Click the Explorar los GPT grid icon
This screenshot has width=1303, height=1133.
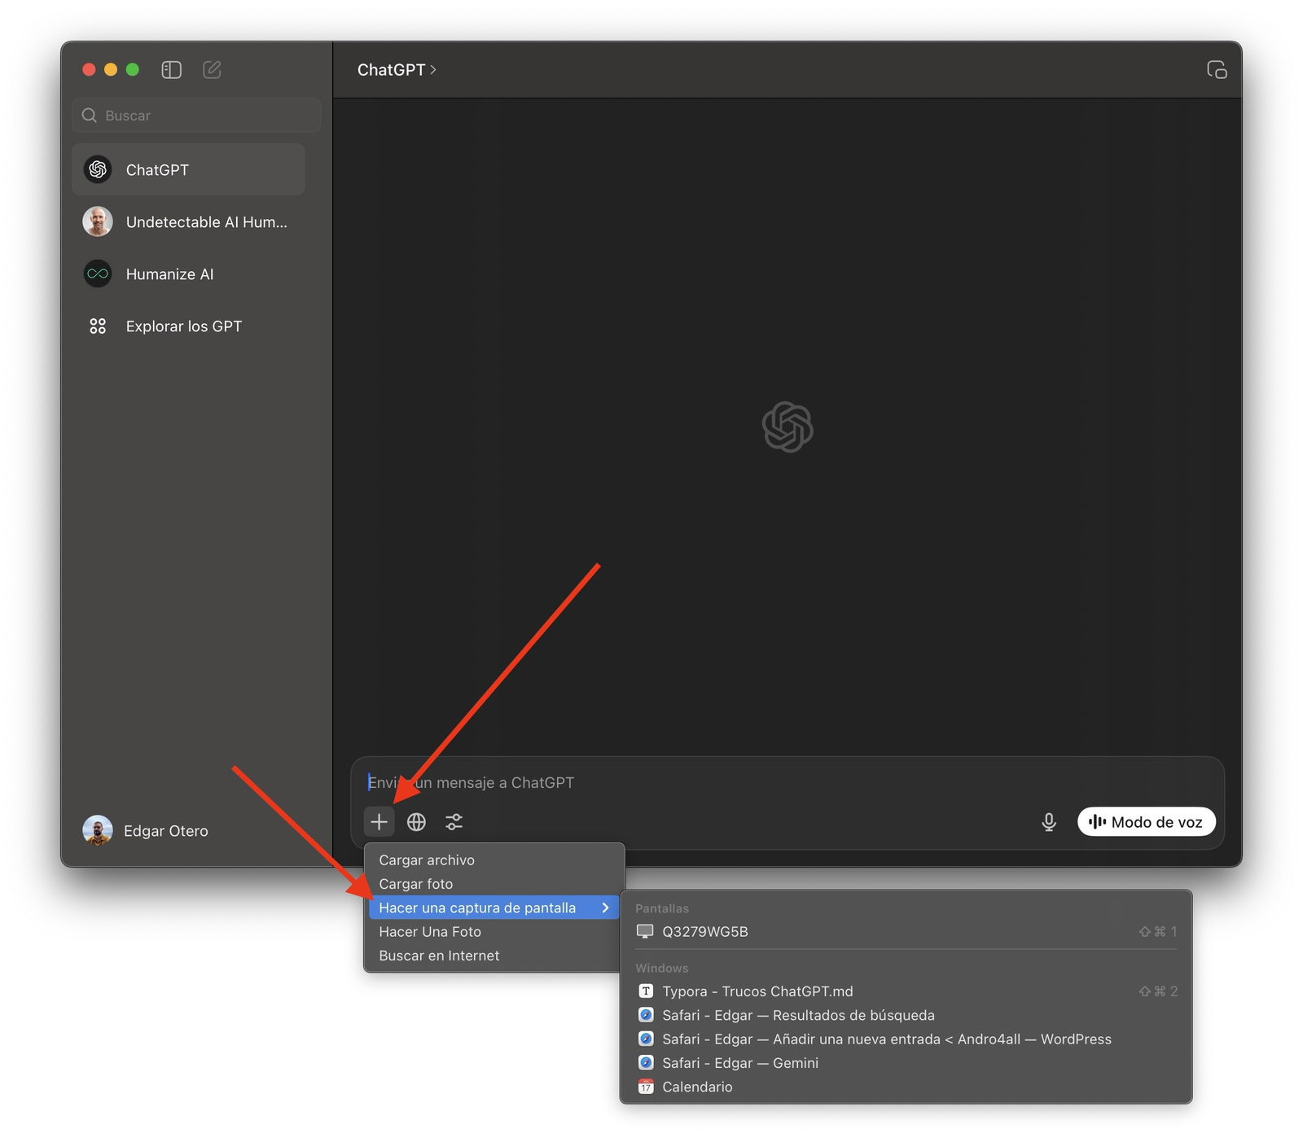point(98,326)
